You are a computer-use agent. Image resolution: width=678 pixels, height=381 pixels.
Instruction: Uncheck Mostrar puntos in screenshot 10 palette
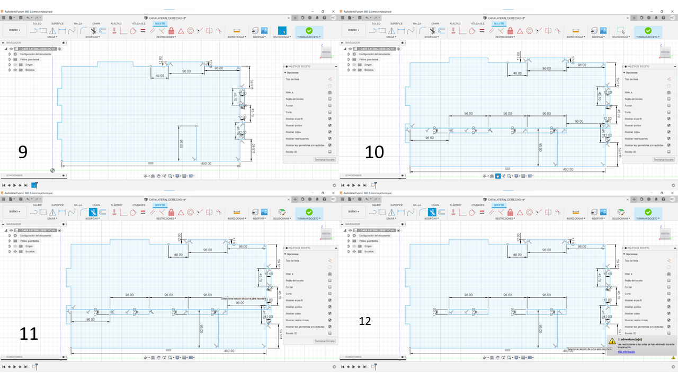click(668, 125)
